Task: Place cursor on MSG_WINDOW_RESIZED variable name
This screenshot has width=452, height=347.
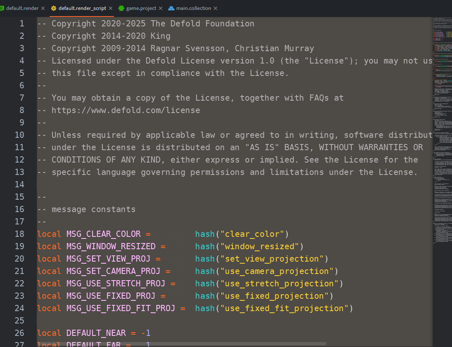Action: coord(111,246)
